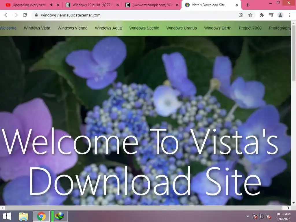View site security via the padlock icon

(x=36, y=15)
